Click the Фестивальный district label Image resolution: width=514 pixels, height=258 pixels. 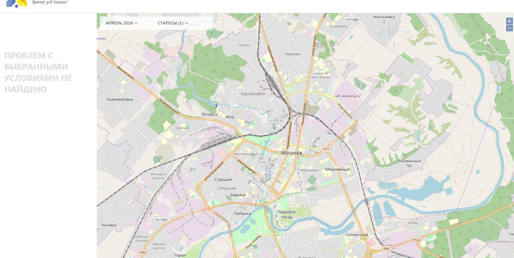[247, 154]
